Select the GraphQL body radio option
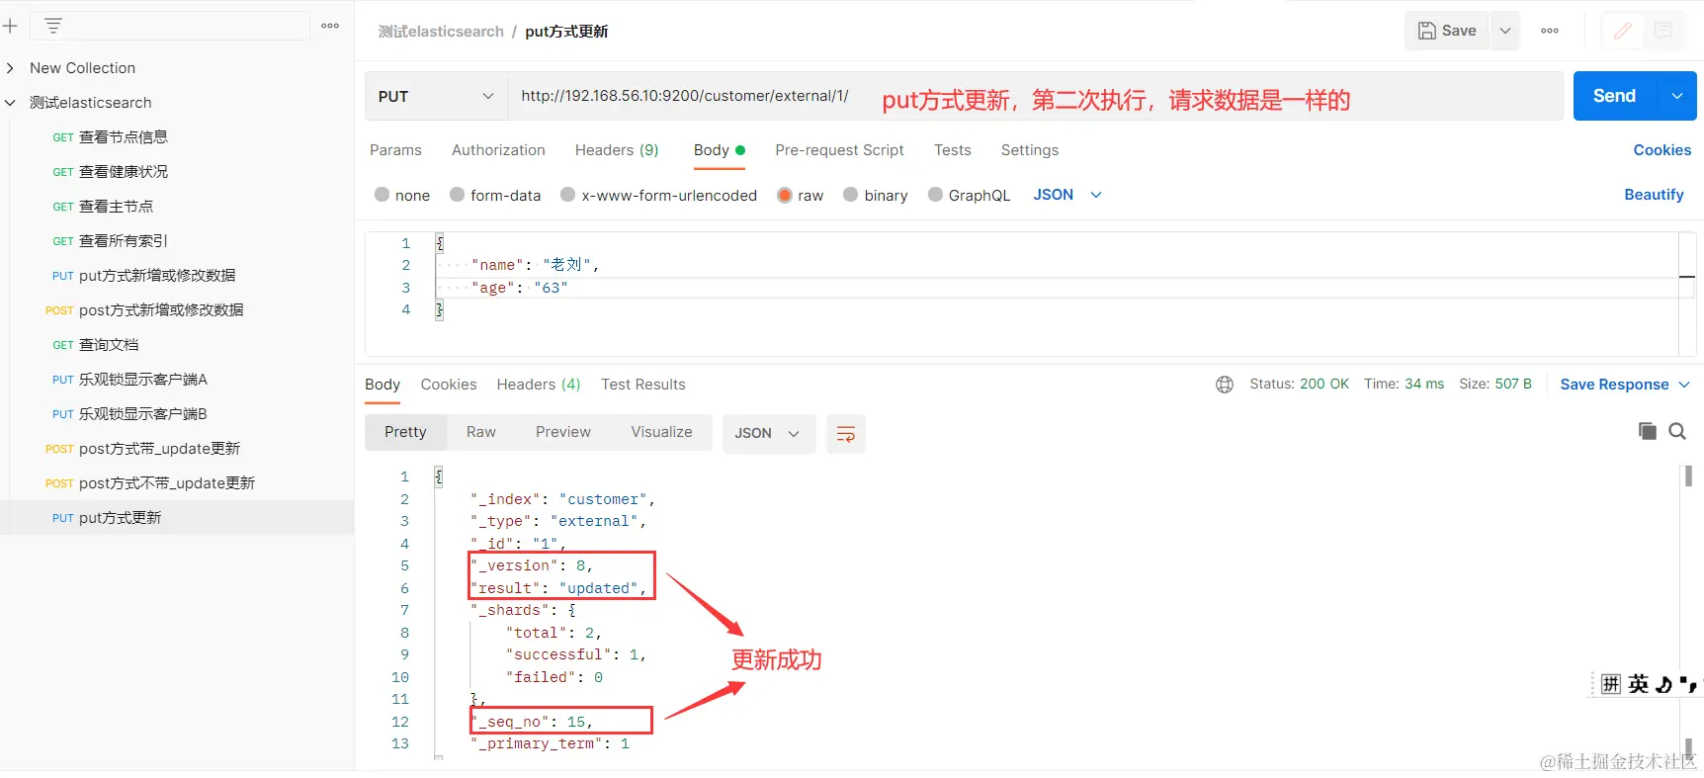The width and height of the screenshot is (1704, 778). click(935, 195)
